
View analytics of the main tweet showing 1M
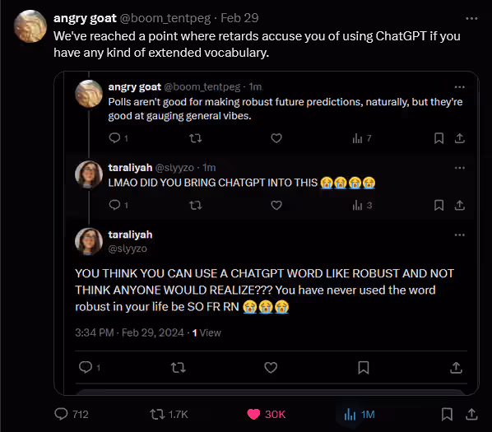pos(350,414)
